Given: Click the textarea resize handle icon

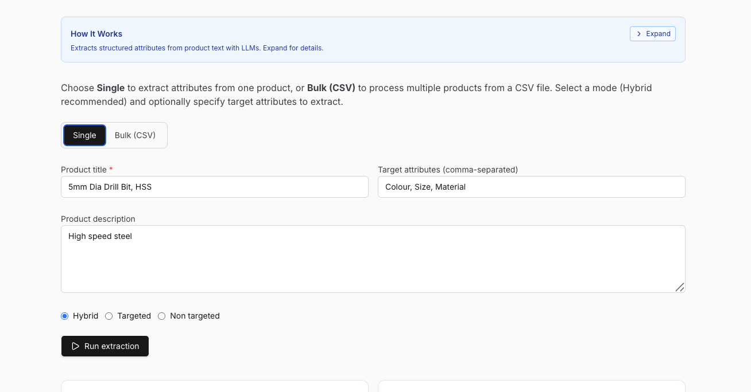Looking at the screenshot, I should [x=679, y=287].
